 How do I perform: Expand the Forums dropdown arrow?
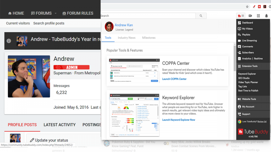pyautogui.click(x=56, y=14)
